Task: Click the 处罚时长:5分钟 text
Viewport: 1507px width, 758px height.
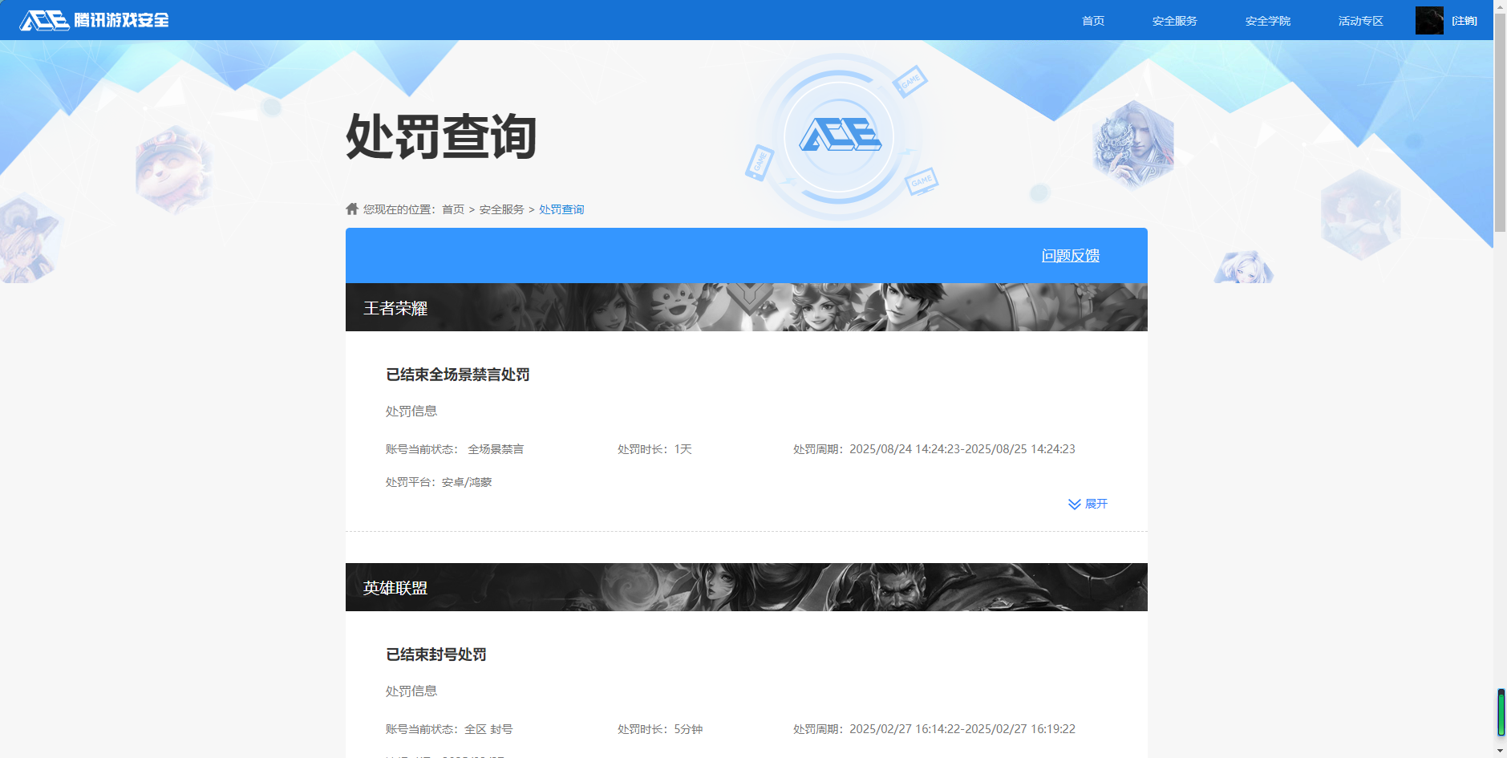Action: (660, 729)
